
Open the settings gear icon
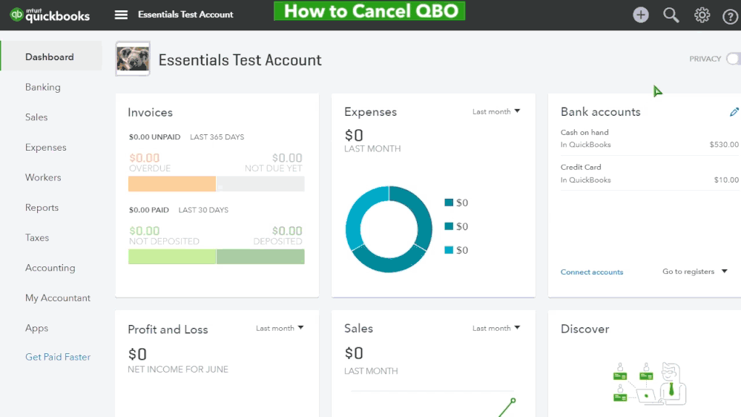702,15
